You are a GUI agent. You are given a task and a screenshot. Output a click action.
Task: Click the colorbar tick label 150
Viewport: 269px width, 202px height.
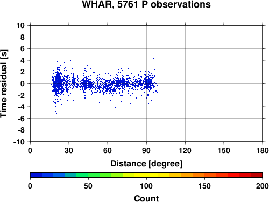204,186
